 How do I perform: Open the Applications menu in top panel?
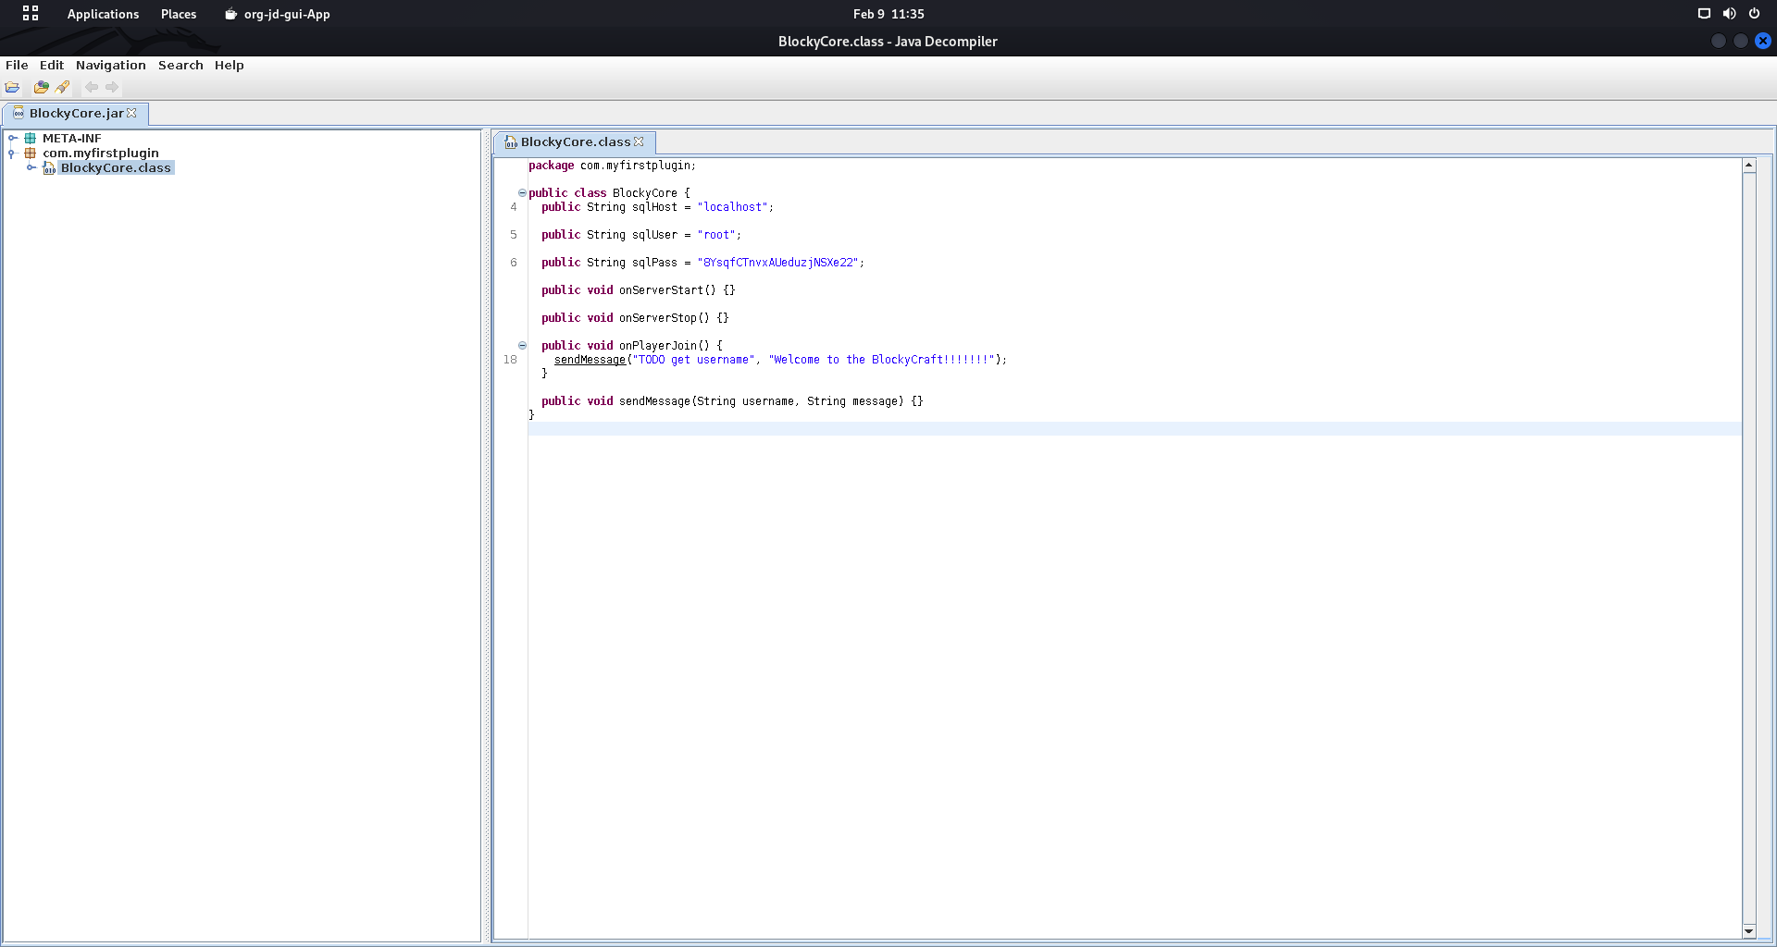103,14
